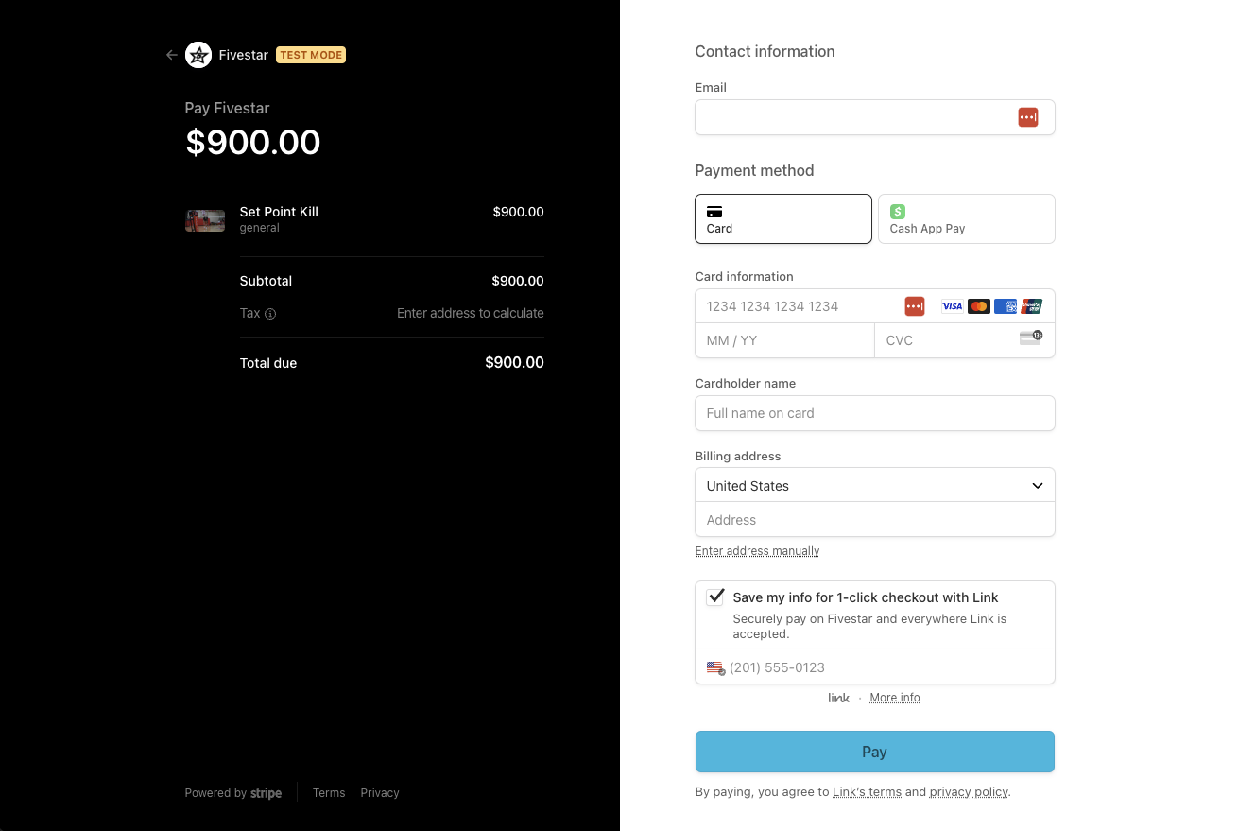Click the Full name on card field
Viewport: 1238px width, 831px height.
[x=874, y=413]
